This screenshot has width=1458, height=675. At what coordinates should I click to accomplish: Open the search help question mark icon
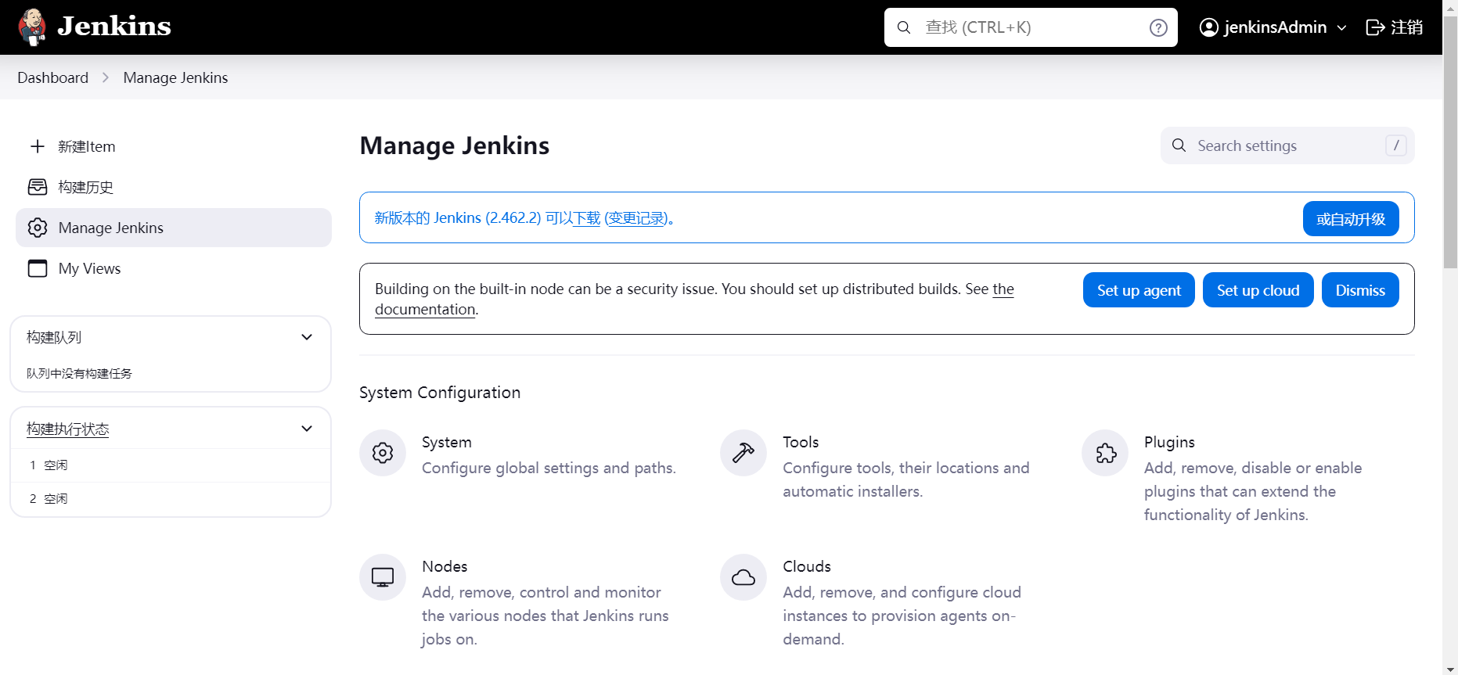[x=1158, y=27]
